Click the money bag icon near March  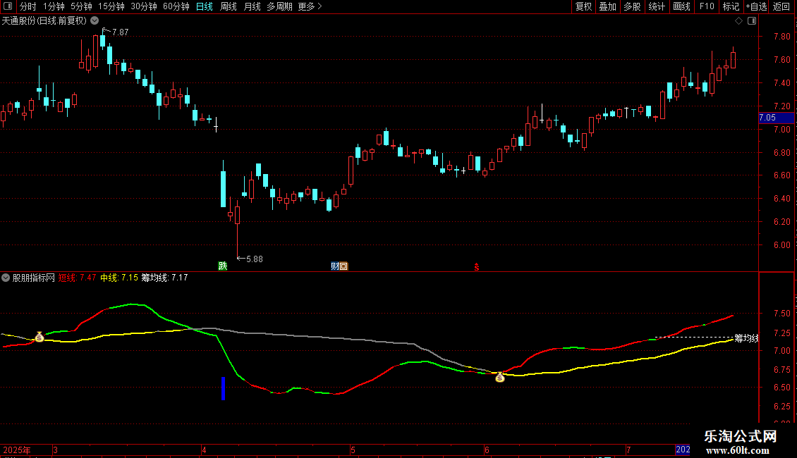[39, 337]
